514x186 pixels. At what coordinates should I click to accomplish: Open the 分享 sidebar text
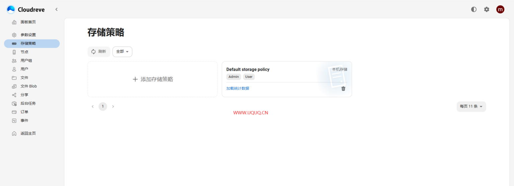24,95
